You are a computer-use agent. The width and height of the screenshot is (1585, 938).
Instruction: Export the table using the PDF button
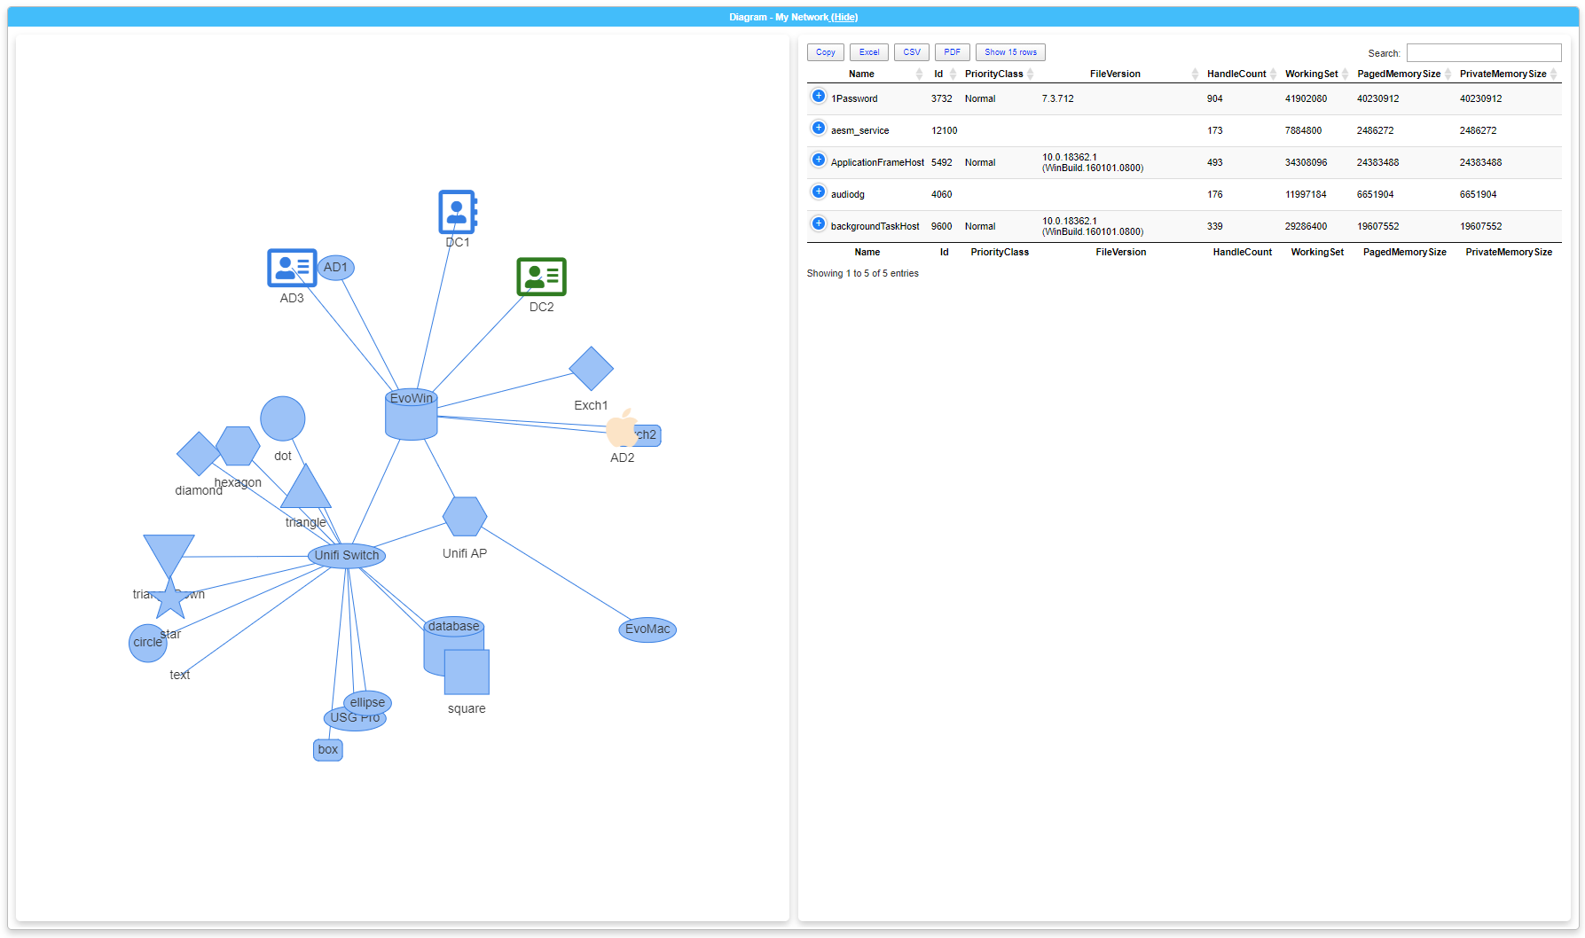pyautogui.click(x=952, y=52)
